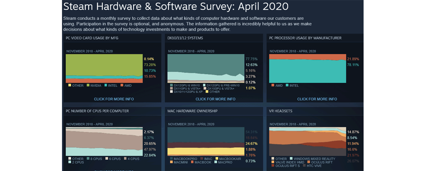This screenshot has height=171, width=426.
Task: Click the AMD swatch in processor legend
Action: (273, 85)
